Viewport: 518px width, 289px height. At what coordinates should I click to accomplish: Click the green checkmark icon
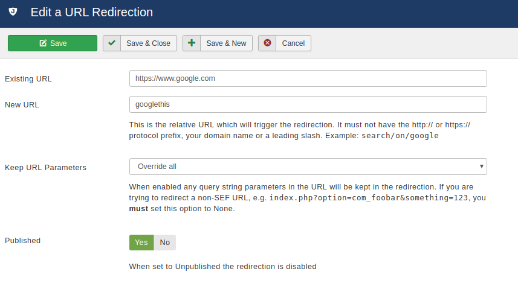click(112, 43)
